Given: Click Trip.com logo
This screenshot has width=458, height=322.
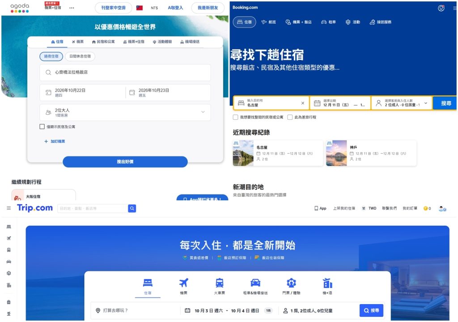Looking at the screenshot, I should click(x=35, y=208).
